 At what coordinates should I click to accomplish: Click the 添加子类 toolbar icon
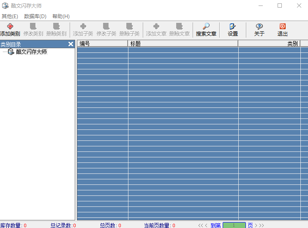[83, 26]
